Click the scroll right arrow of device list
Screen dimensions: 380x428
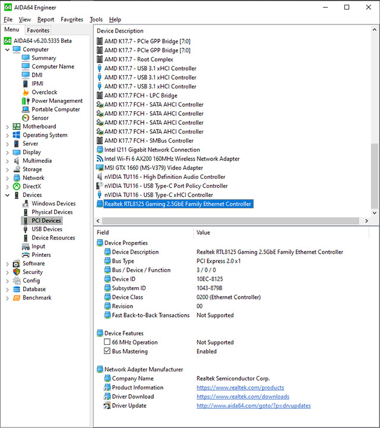pos(366,221)
